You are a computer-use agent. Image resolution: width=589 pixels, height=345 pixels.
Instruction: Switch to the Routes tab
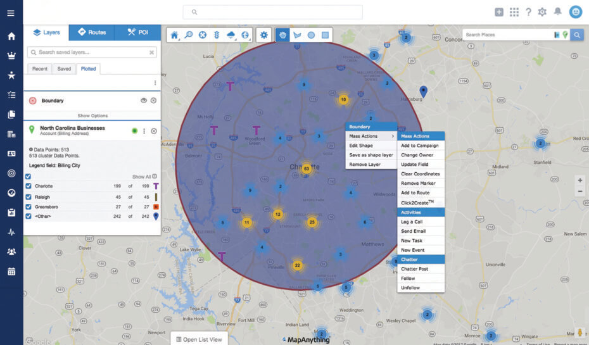(92, 32)
